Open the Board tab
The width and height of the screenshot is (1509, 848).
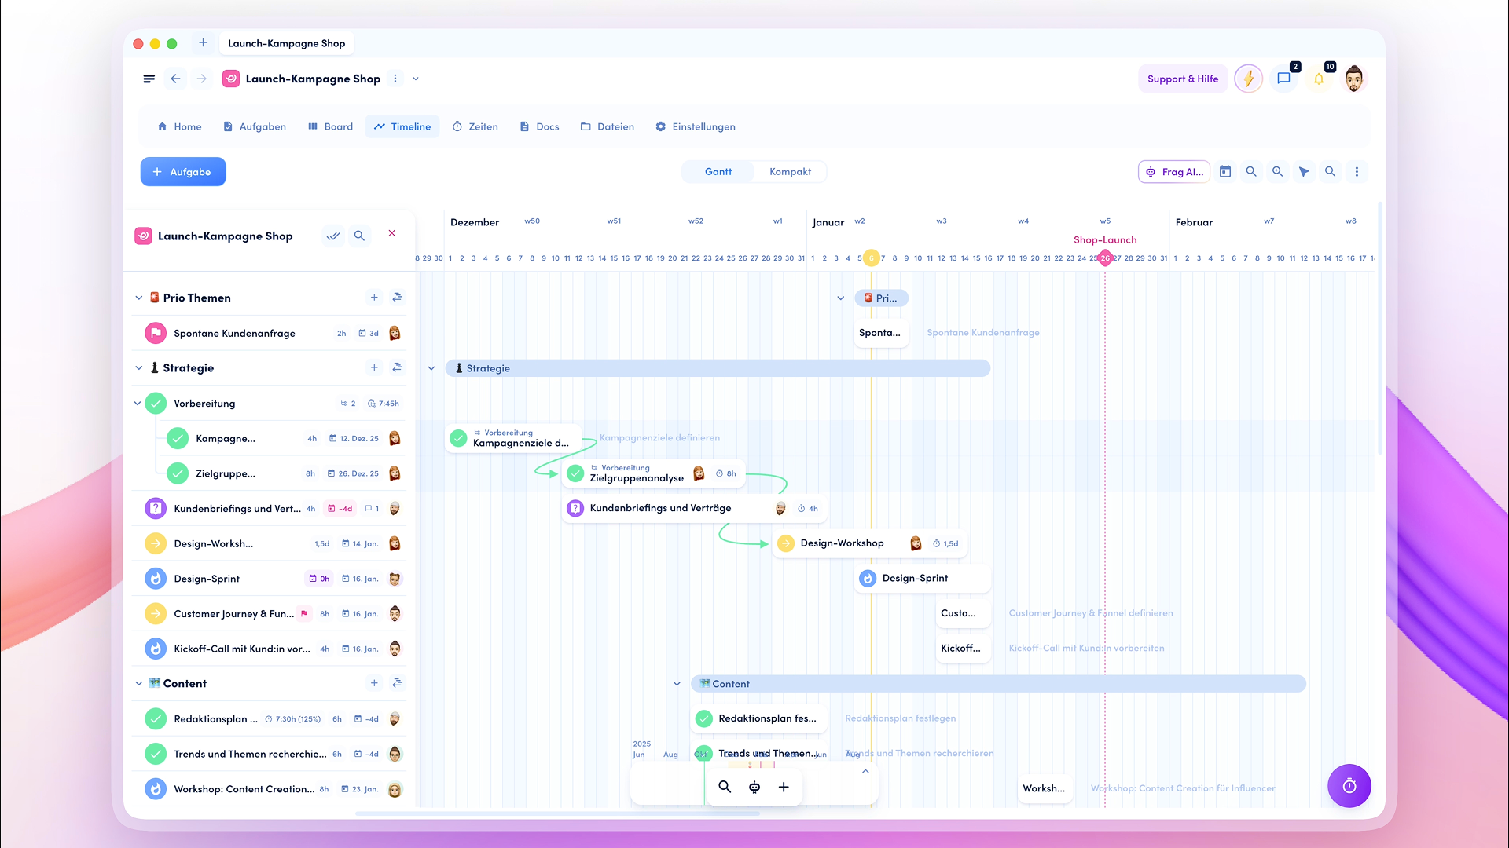point(331,126)
